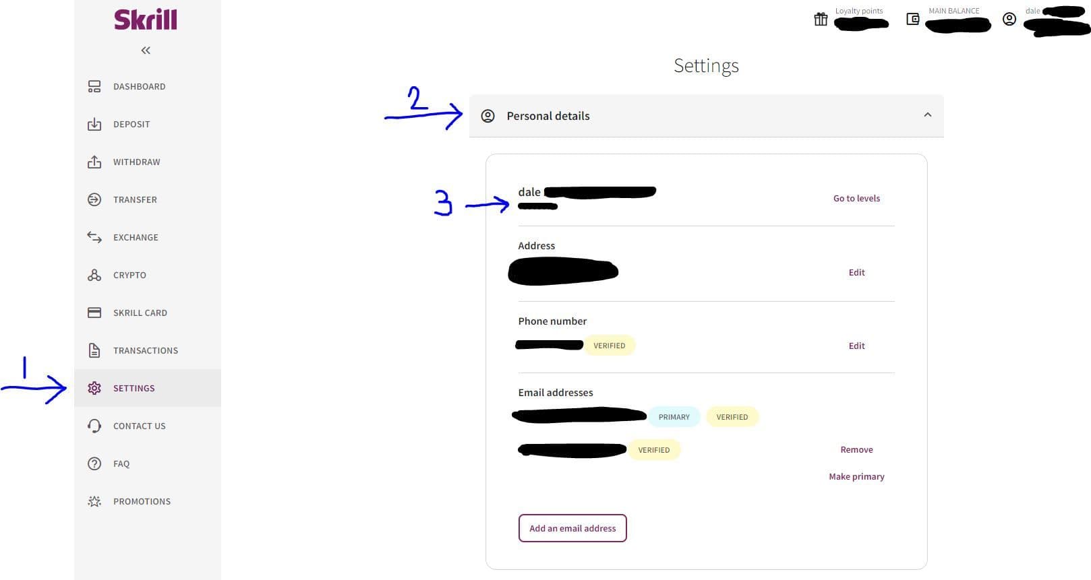Click Make primary for second email

pos(856,476)
